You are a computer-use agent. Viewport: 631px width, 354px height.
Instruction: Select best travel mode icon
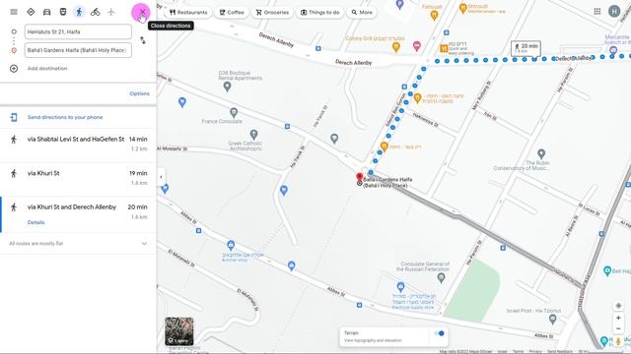[x=31, y=12]
